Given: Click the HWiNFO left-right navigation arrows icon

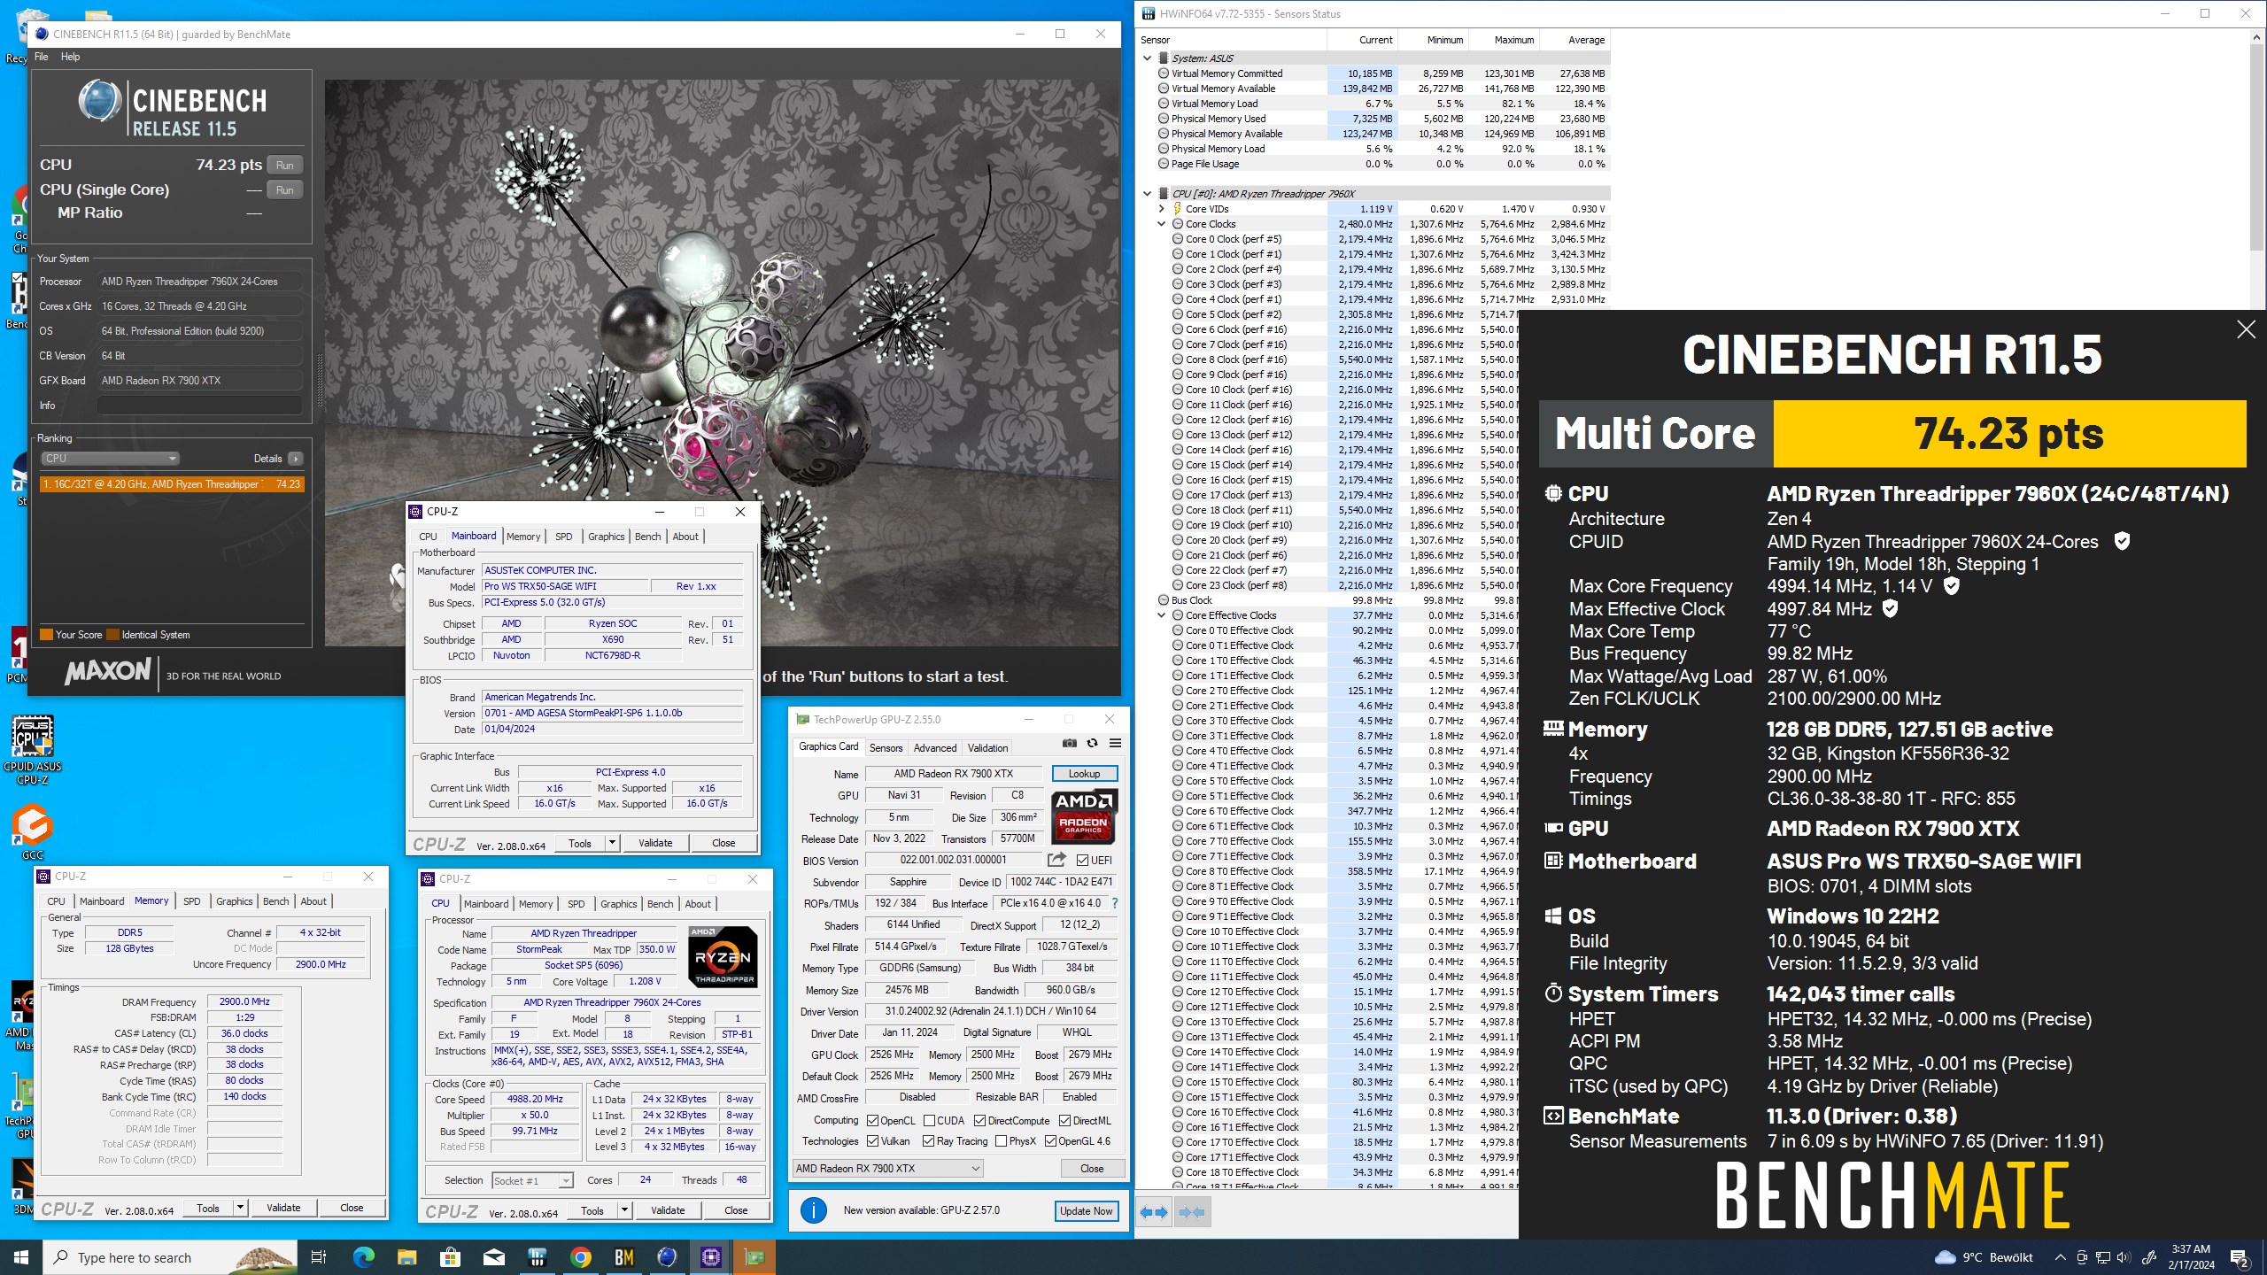Looking at the screenshot, I should click(x=1154, y=1212).
